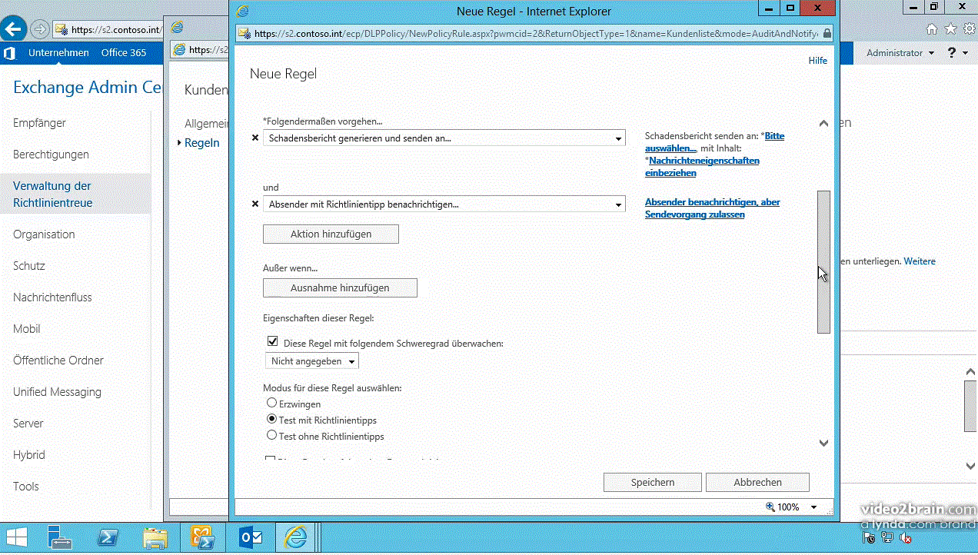Launch Windows PowerShell from the taskbar
The width and height of the screenshot is (978, 555).
pyautogui.click(x=108, y=537)
